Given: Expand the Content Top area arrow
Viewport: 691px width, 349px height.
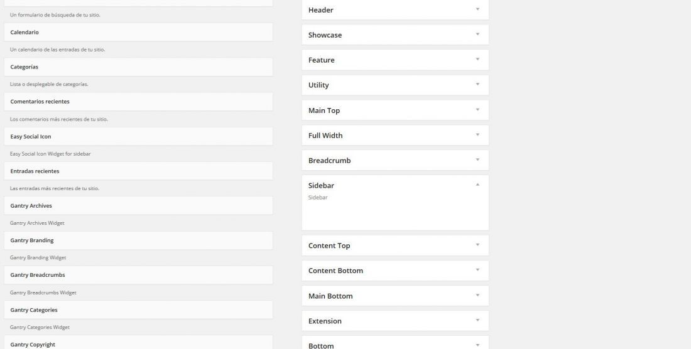Looking at the screenshot, I should [477, 245].
